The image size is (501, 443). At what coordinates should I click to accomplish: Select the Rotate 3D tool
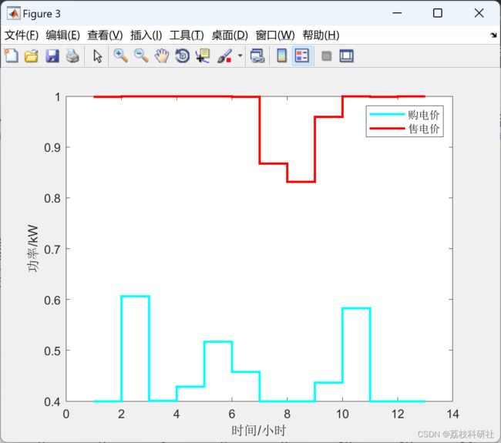click(183, 56)
